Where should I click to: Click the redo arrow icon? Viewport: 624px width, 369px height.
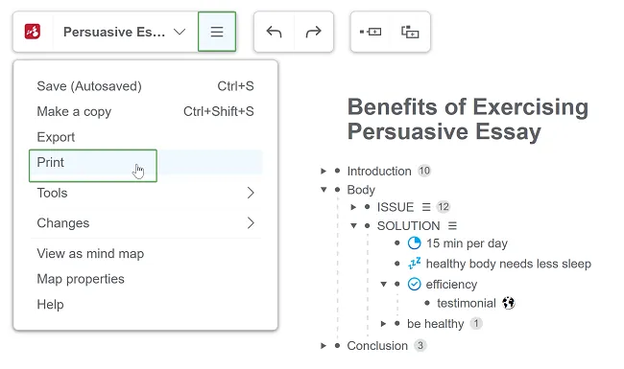[x=314, y=32]
